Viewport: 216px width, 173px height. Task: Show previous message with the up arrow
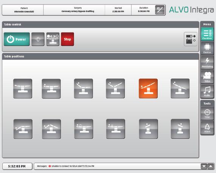(211, 166)
